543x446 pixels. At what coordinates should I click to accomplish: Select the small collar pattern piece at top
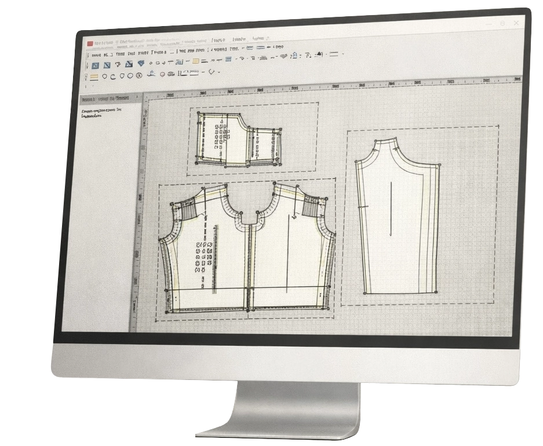tap(238, 139)
